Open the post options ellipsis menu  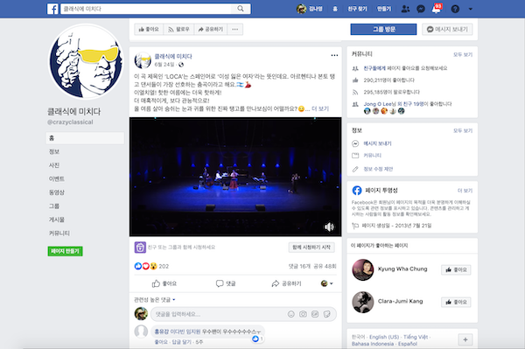tap(334, 56)
